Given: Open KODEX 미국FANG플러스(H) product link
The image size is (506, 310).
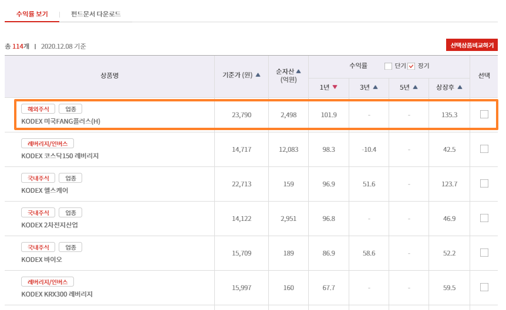Looking at the screenshot, I should click(60, 121).
